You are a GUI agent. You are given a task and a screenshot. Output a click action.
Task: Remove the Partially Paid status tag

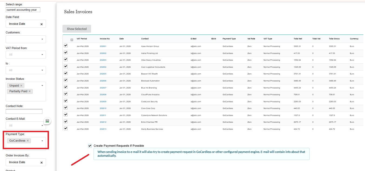click(x=30, y=91)
